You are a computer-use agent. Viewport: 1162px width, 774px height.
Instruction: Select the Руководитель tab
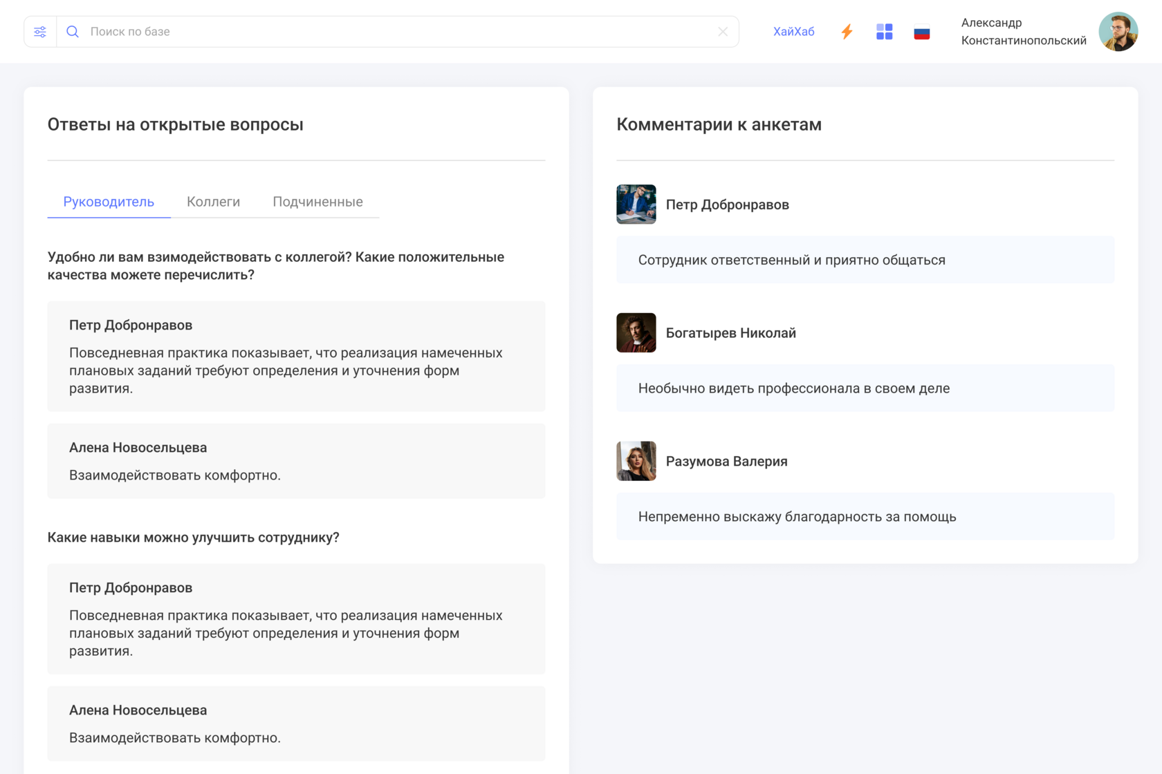pos(109,202)
